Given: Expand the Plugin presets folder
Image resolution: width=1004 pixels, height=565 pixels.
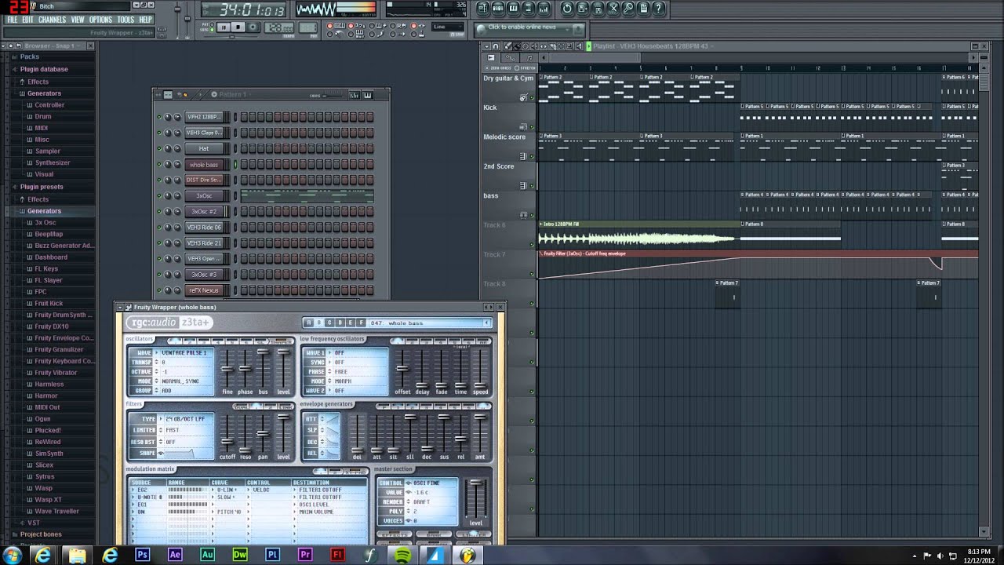Looking at the screenshot, I should 42,187.
